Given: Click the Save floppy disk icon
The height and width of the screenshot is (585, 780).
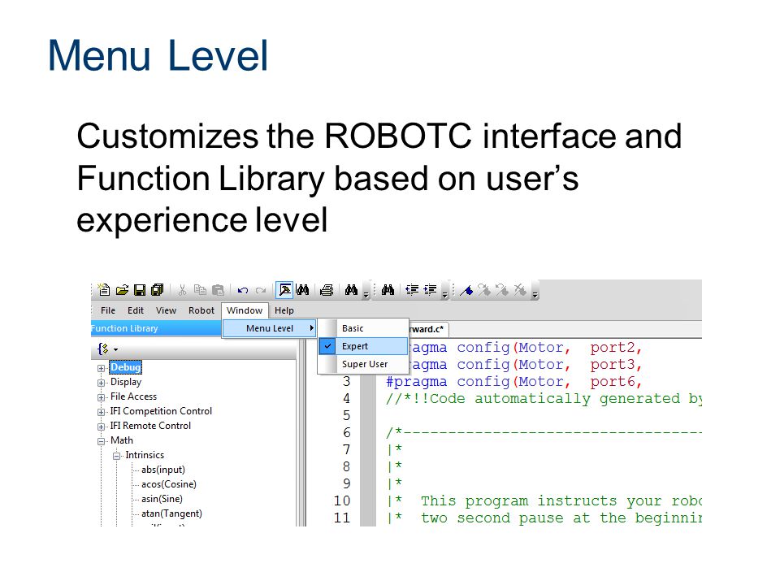Looking at the screenshot, I should pyautogui.click(x=140, y=290).
